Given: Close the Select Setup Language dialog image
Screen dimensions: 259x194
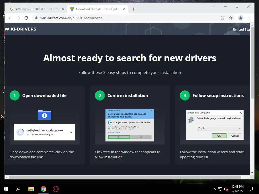Looking at the screenshot, I should pos(241,113).
